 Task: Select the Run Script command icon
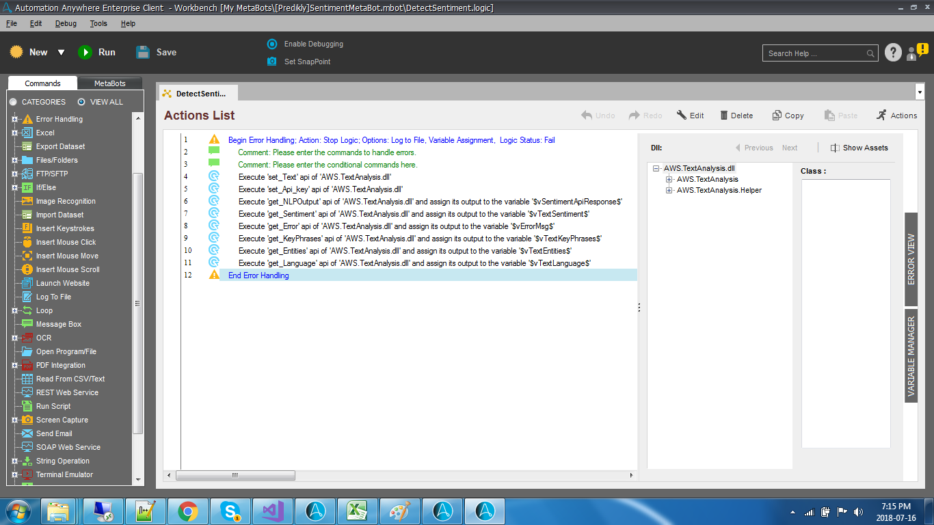(x=27, y=406)
